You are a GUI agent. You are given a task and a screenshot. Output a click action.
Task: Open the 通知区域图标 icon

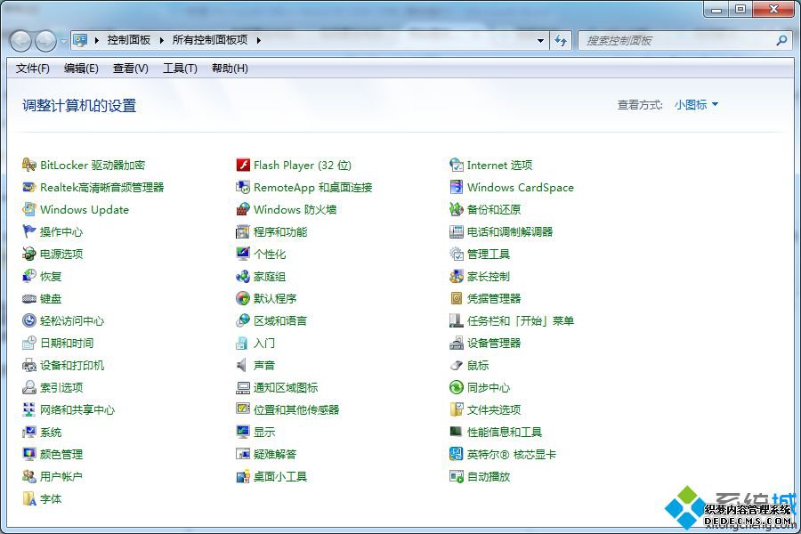[243, 387]
